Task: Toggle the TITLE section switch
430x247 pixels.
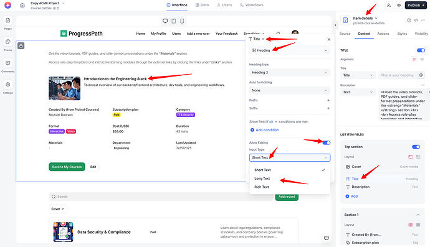Action: (x=421, y=50)
